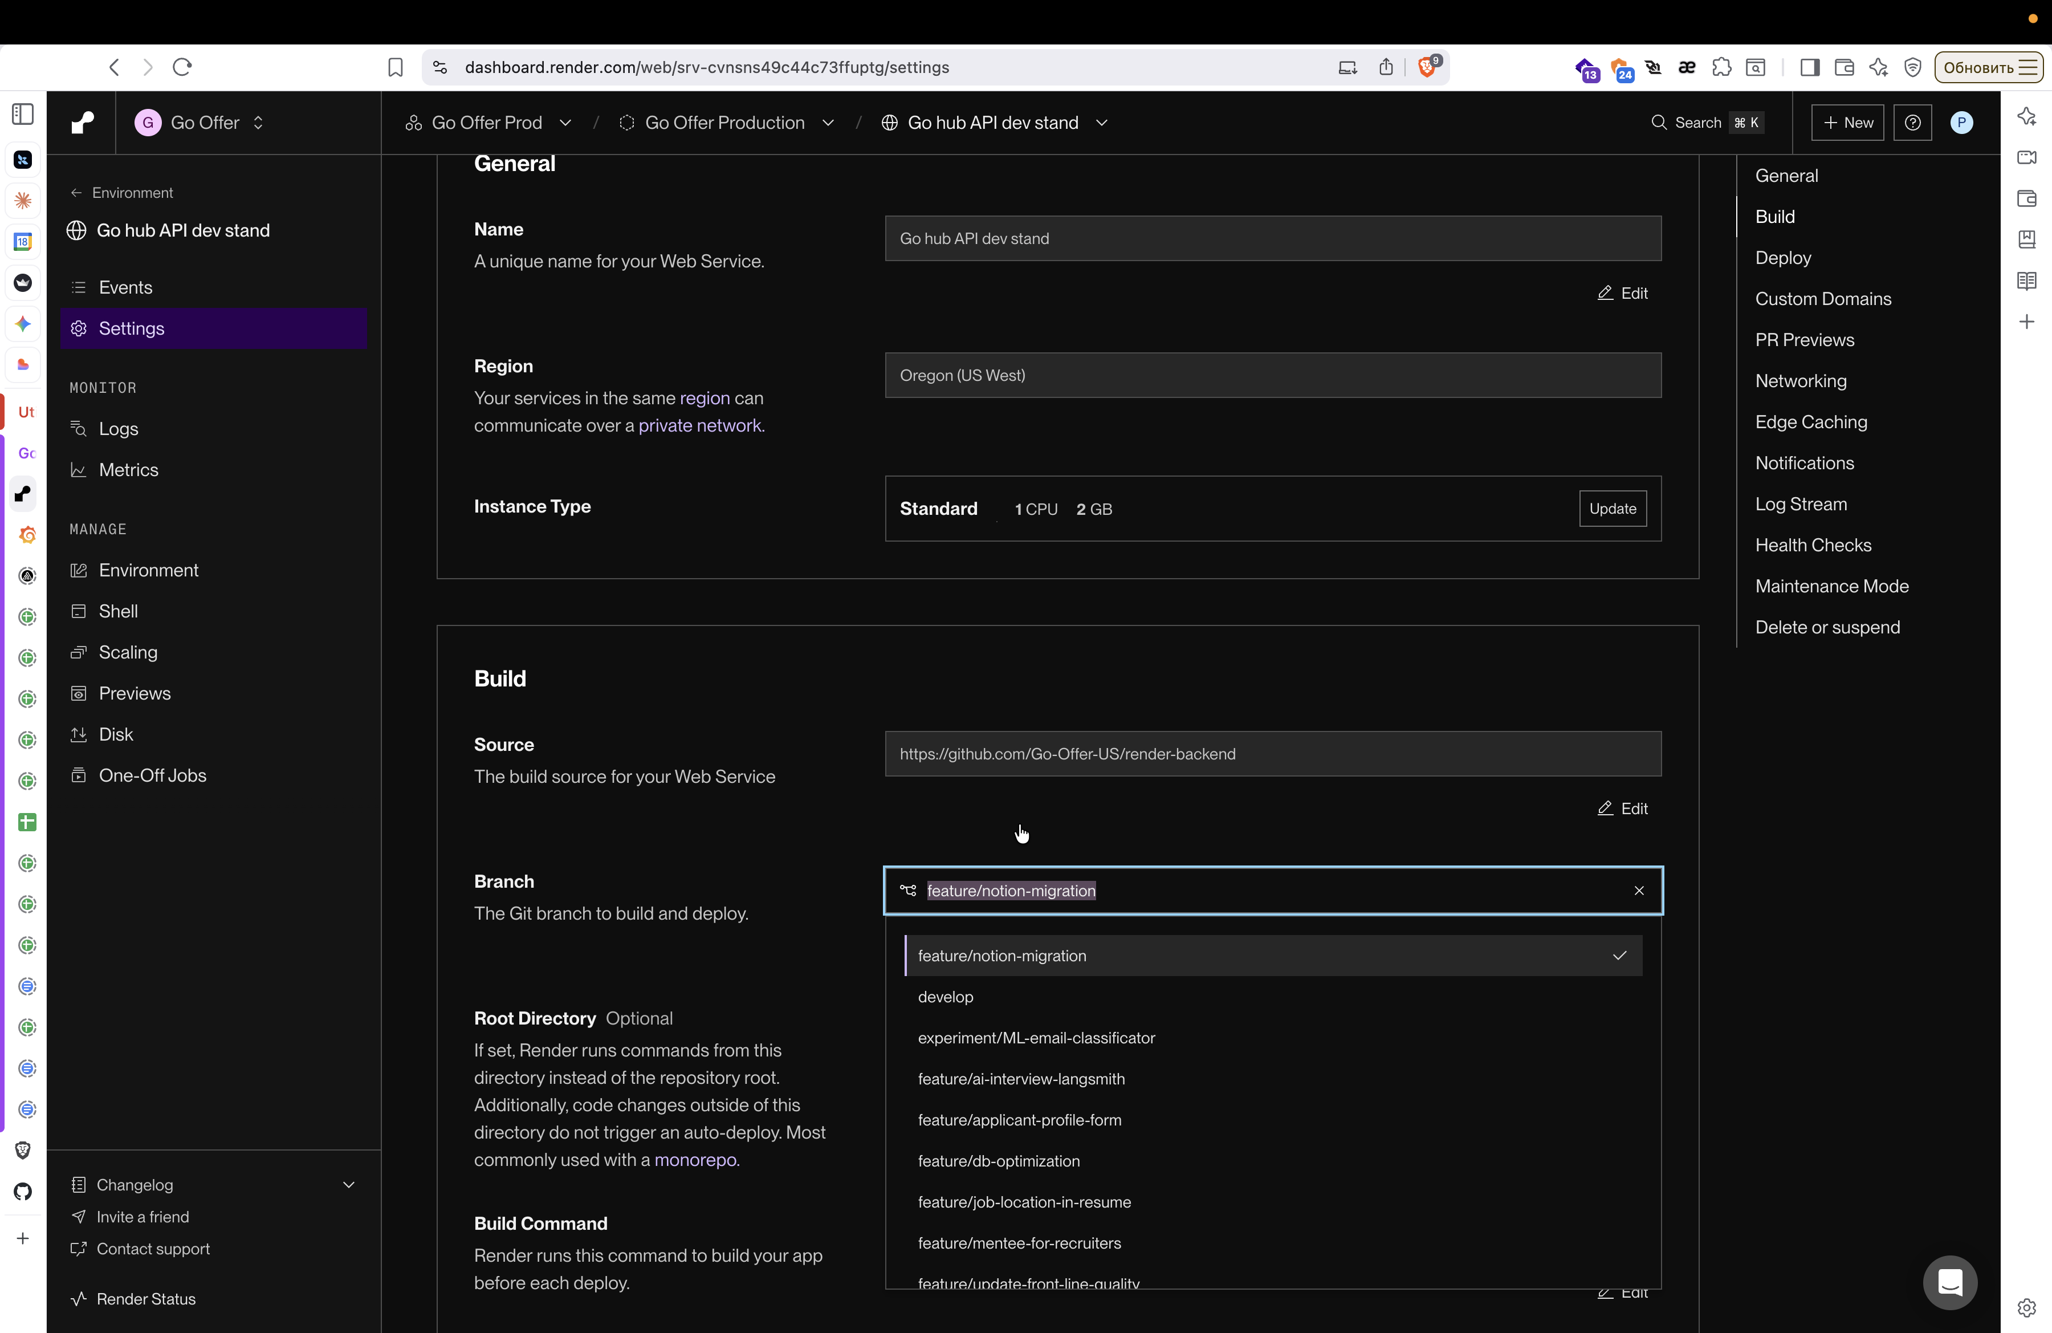The width and height of the screenshot is (2052, 1333).
Task: Click the Brave Shields lion icon
Action: [x=1428, y=67]
